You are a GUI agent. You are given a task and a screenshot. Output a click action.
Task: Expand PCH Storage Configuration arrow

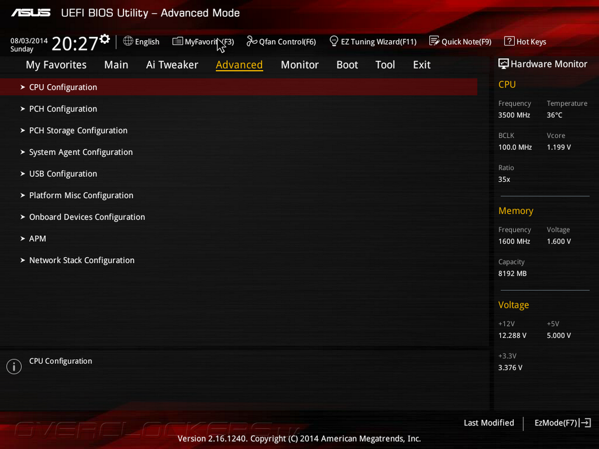click(22, 130)
